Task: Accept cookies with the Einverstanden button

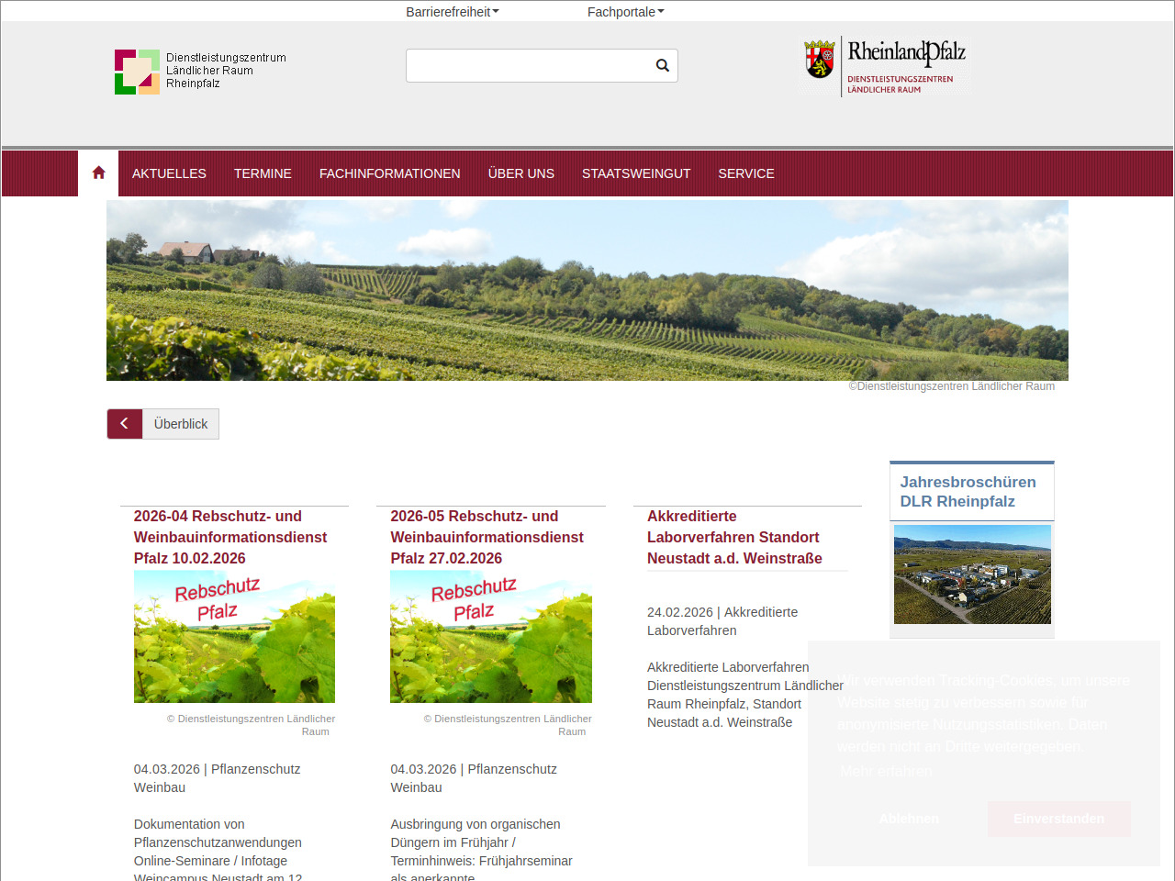Action: pos(1058,819)
